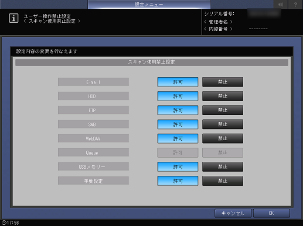Click the 17:56 time display

coord(13,222)
